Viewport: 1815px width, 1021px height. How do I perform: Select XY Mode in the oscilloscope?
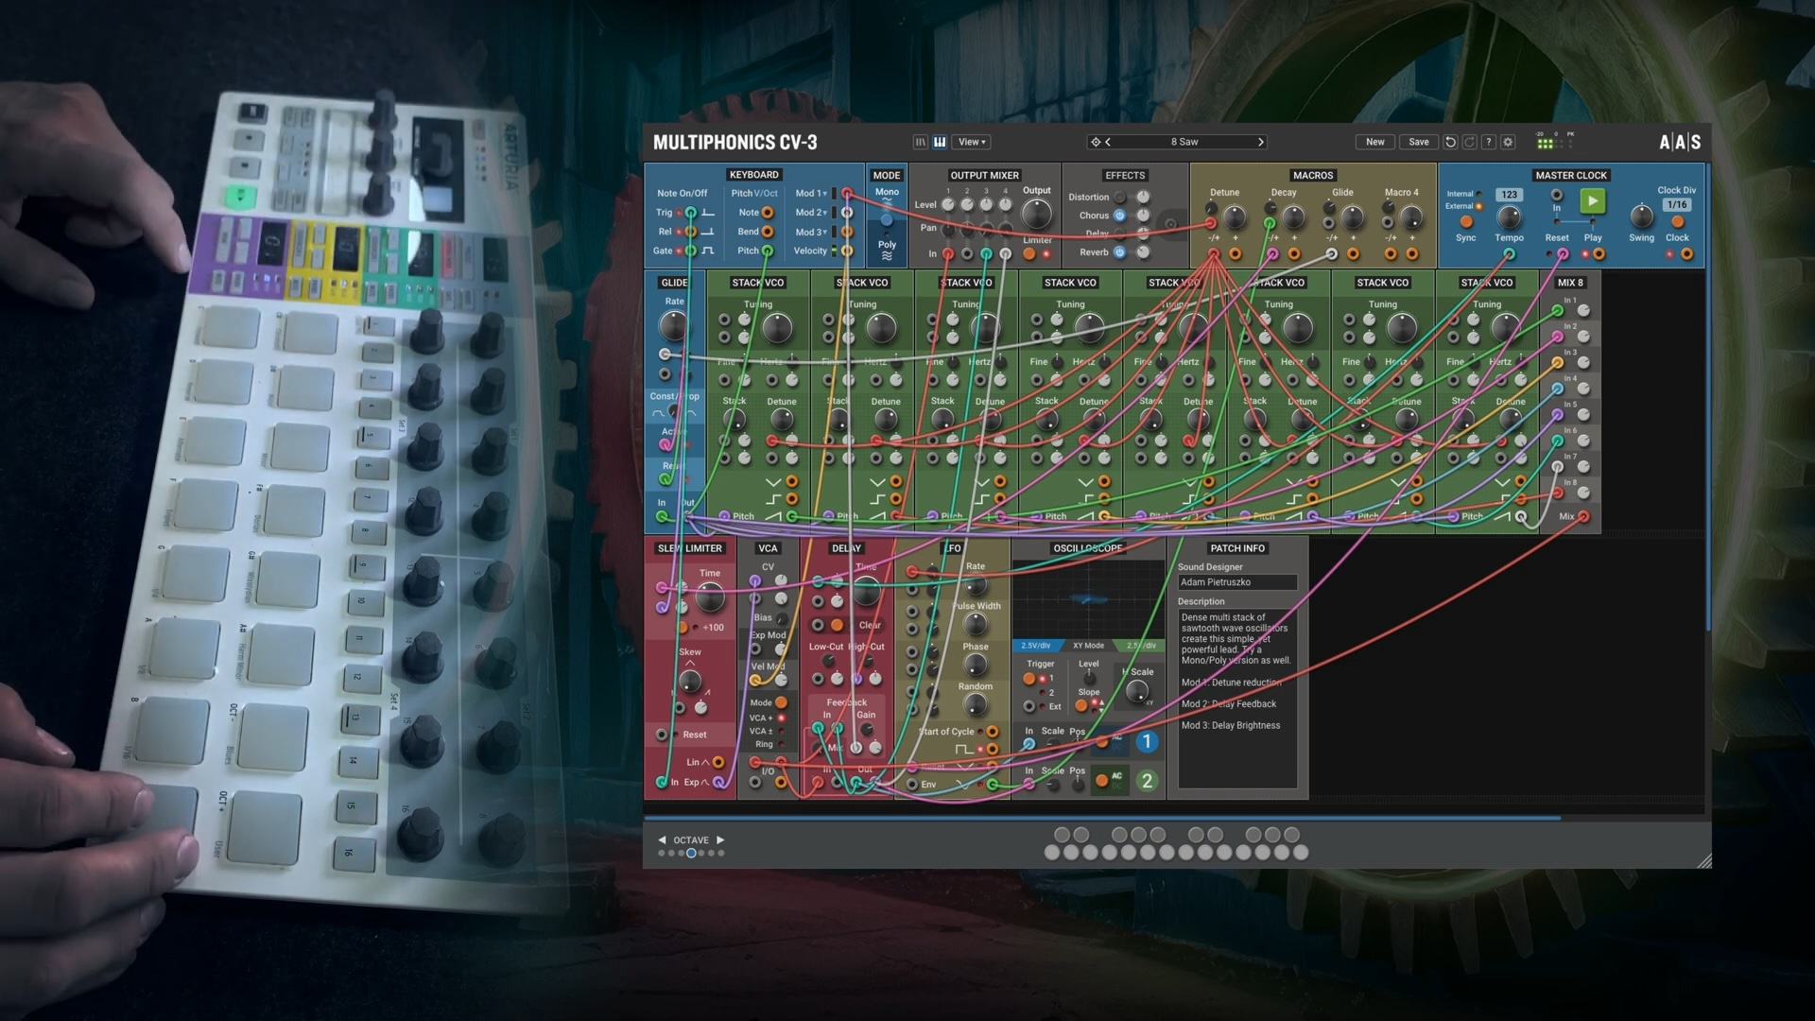click(1088, 646)
